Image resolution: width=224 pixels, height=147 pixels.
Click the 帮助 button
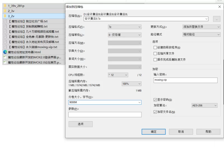(x=208, y=132)
